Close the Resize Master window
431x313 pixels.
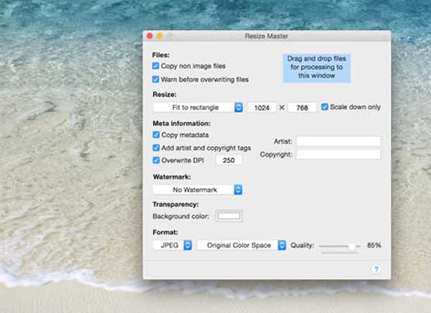pos(150,36)
